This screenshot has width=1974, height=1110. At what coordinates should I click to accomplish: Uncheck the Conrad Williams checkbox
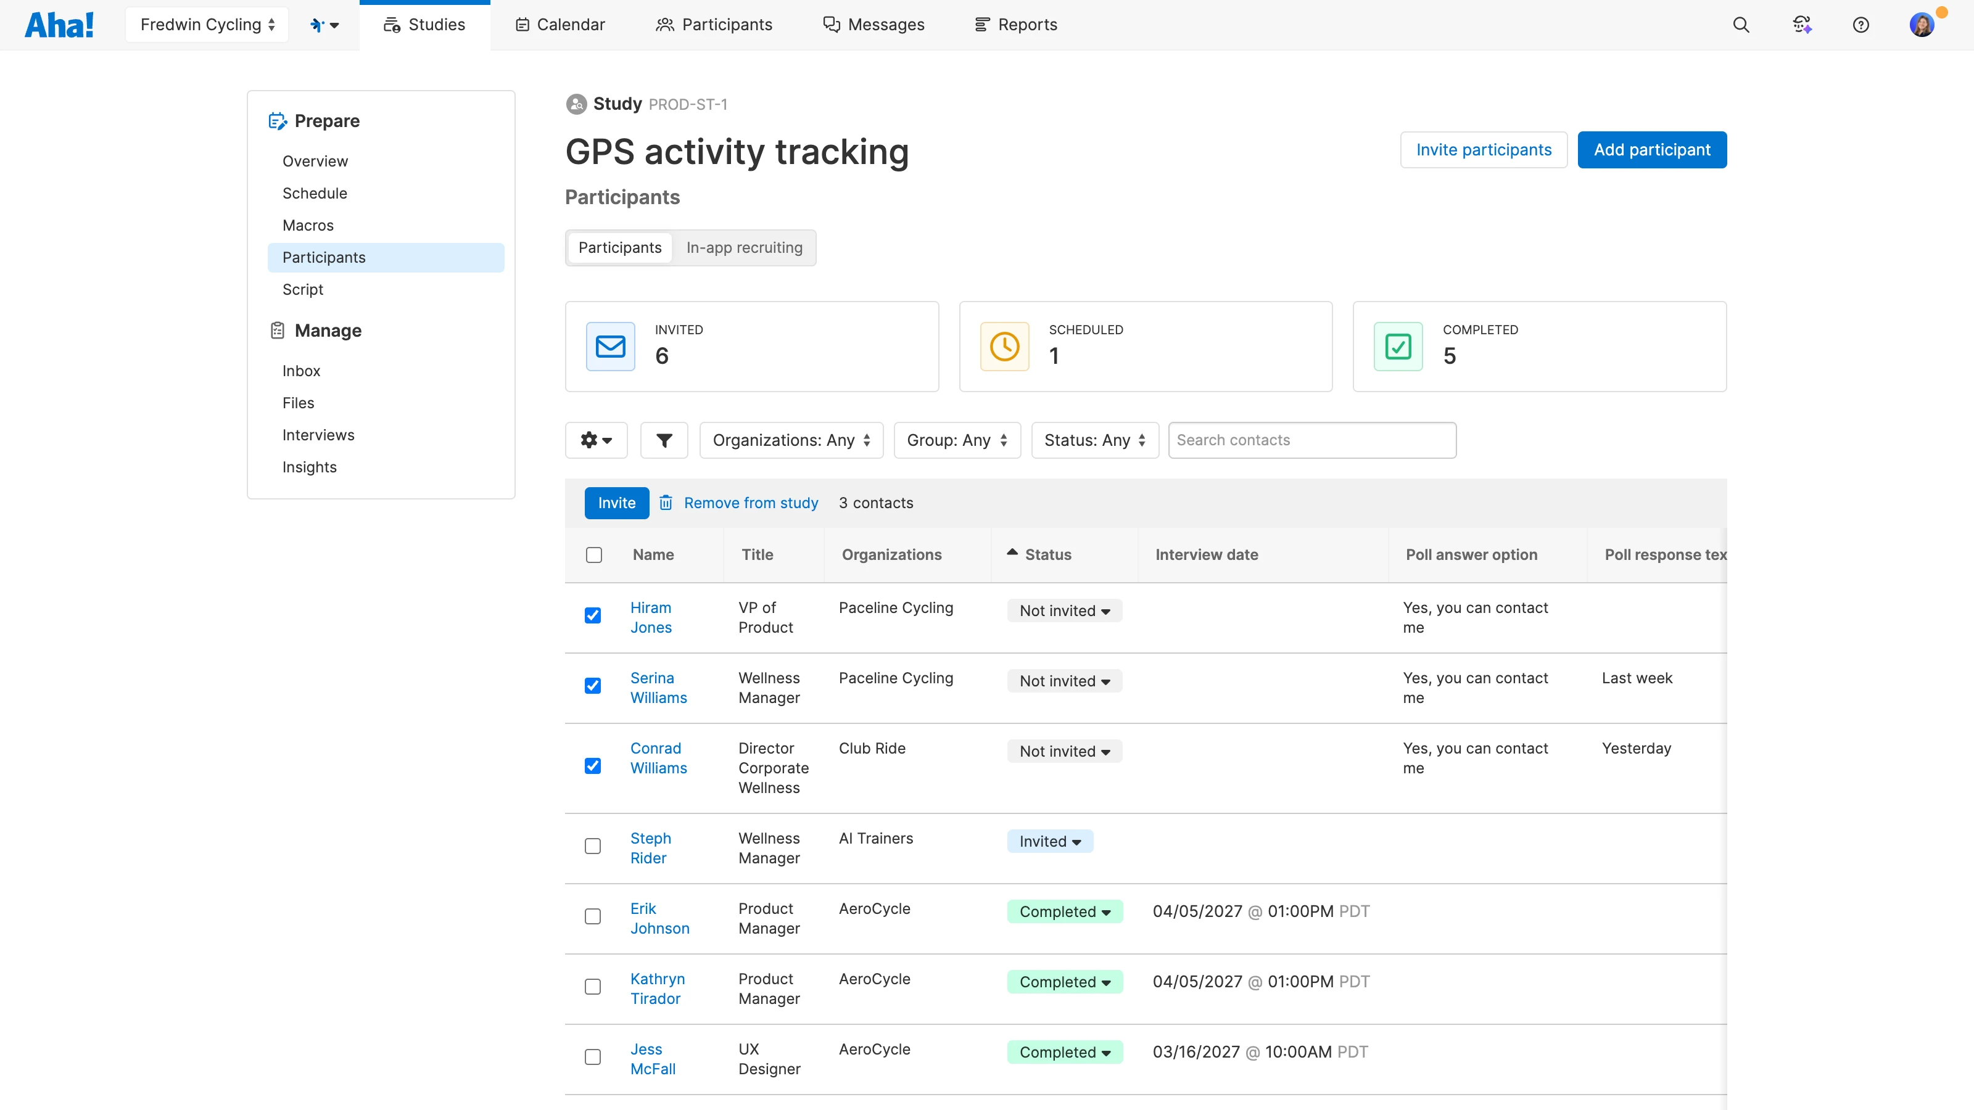(592, 766)
